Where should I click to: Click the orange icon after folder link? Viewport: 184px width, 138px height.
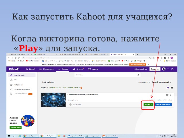81,88
